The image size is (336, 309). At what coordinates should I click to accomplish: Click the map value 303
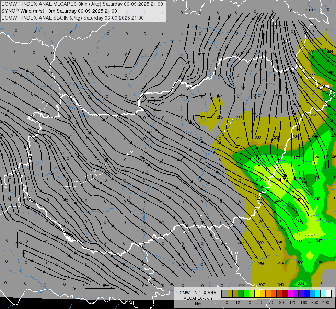(242, 285)
